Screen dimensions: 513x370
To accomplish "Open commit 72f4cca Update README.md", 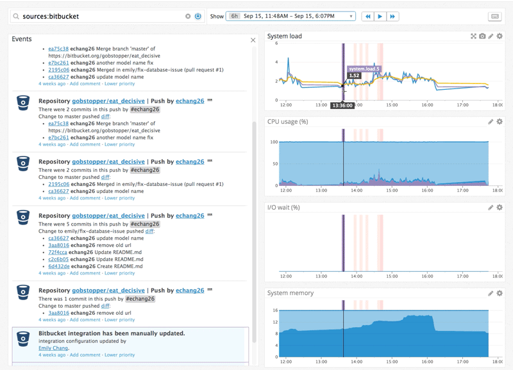I will pyautogui.click(x=57, y=252).
